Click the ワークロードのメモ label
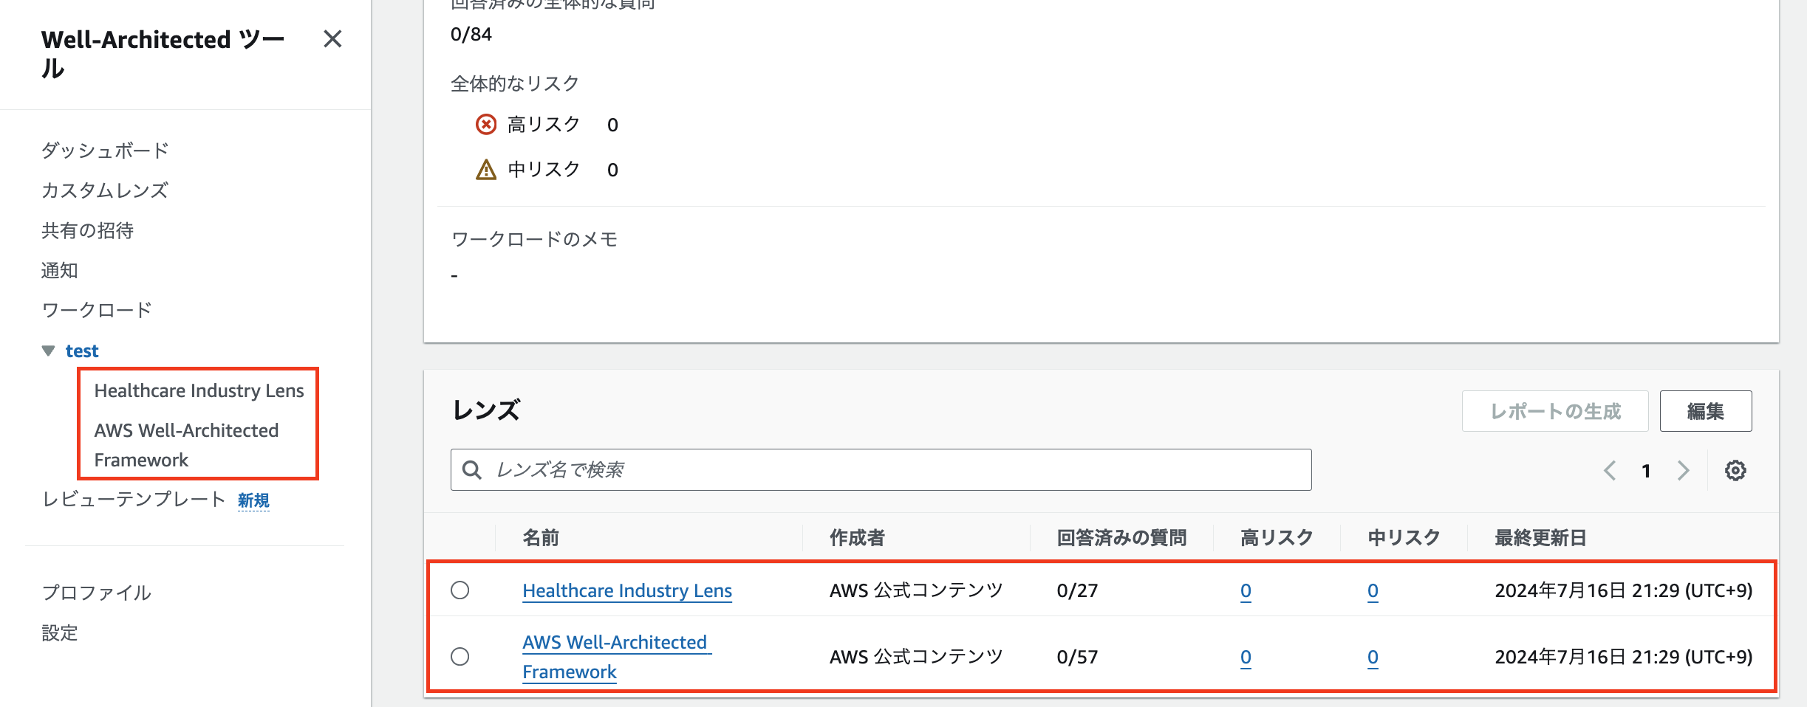 pyautogui.click(x=534, y=239)
